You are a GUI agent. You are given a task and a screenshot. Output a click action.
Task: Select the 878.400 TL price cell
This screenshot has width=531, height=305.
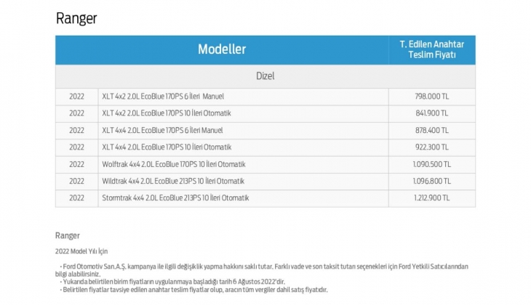[432, 130]
